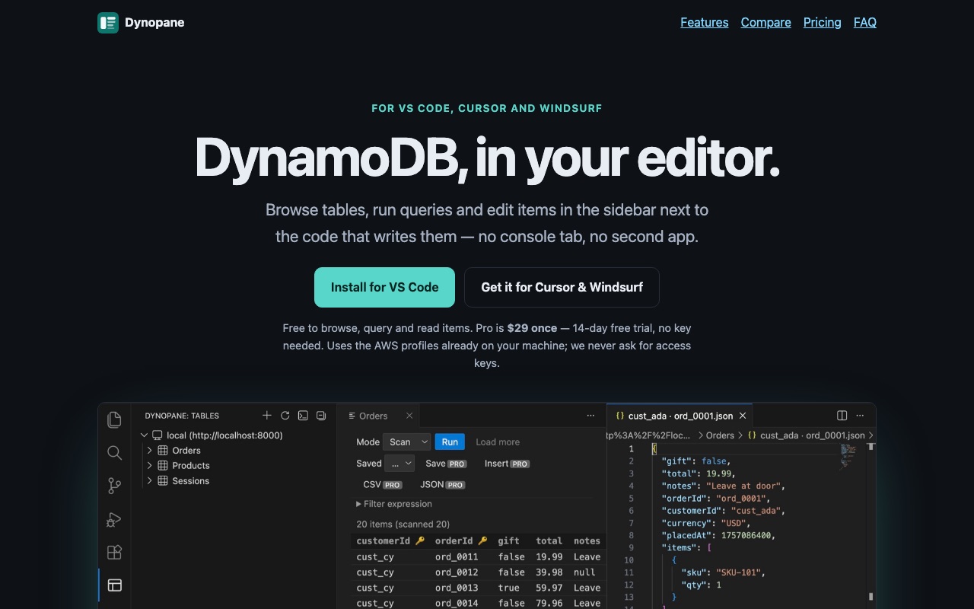Click the "20 items (scanned 20)" status text

point(403,524)
